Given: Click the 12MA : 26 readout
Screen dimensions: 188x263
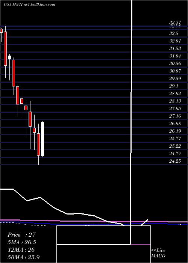Looking at the screenshot, I should tap(21, 250).
